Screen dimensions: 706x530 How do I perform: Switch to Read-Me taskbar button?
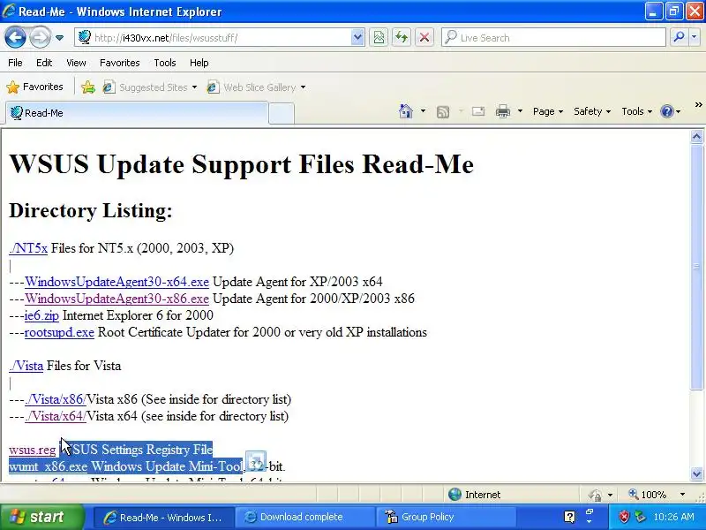(x=164, y=517)
